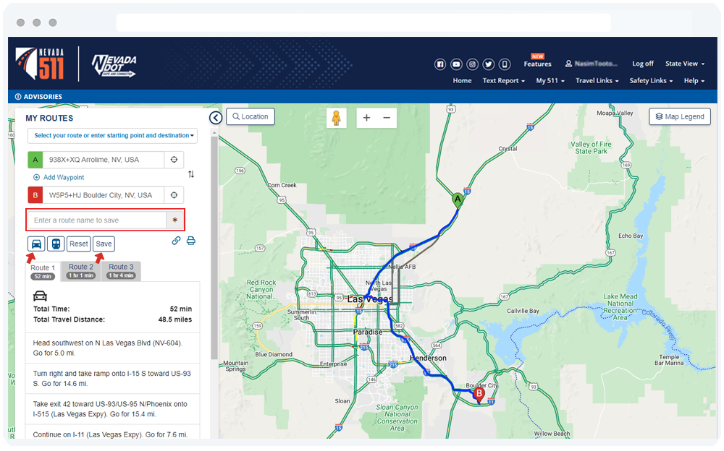The height and width of the screenshot is (451, 724).
Task: Open the Map Legend panel
Action: [680, 116]
